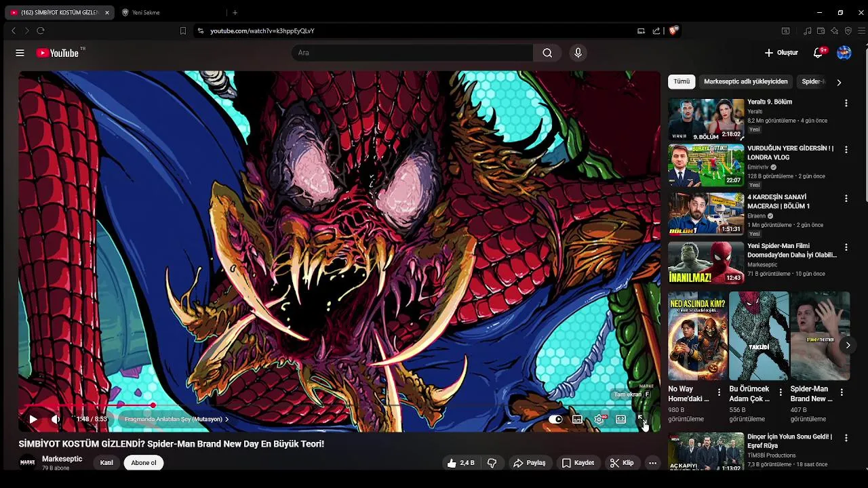Image resolution: width=868 pixels, height=488 pixels.
Task: Open browser VPN shield icon
Action: tap(848, 30)
